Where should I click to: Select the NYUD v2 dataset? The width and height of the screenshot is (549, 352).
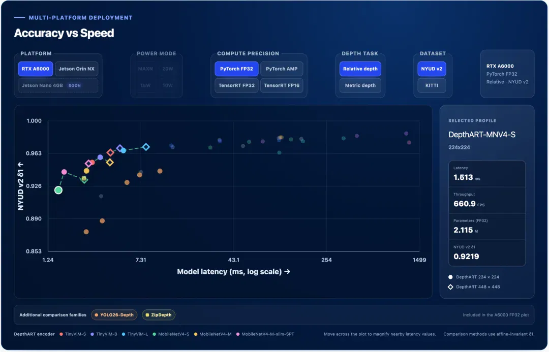click(x=432, y=69)
